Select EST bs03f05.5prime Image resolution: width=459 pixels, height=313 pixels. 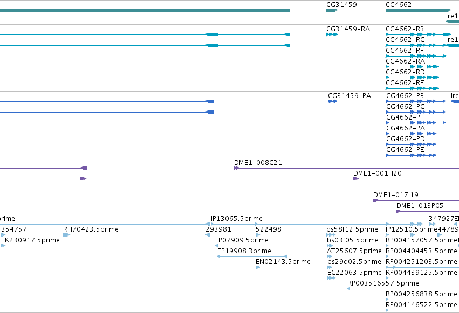pos(353,240)
